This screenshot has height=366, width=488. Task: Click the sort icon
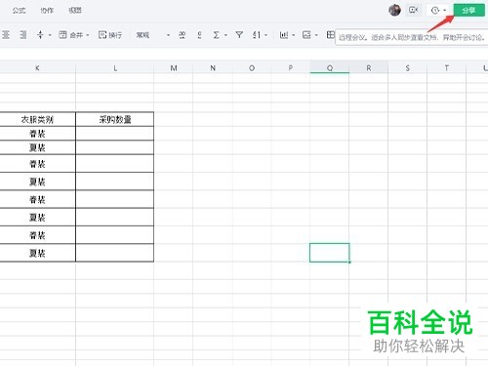257,34
